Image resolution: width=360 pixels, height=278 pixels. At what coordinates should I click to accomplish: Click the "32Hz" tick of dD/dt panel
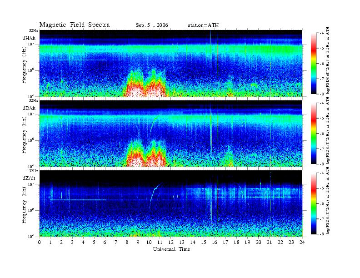(x=33, y=100)
